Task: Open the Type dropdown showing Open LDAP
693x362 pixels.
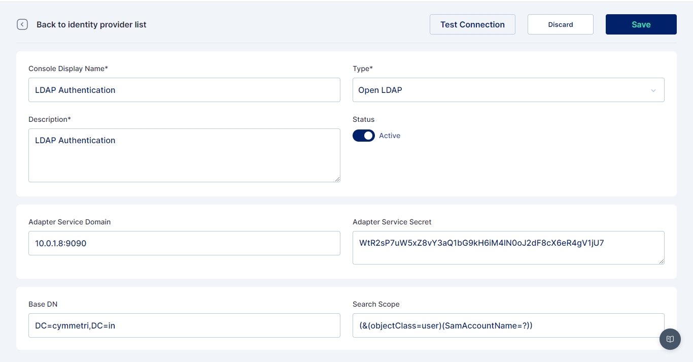Action: [502, 90]
